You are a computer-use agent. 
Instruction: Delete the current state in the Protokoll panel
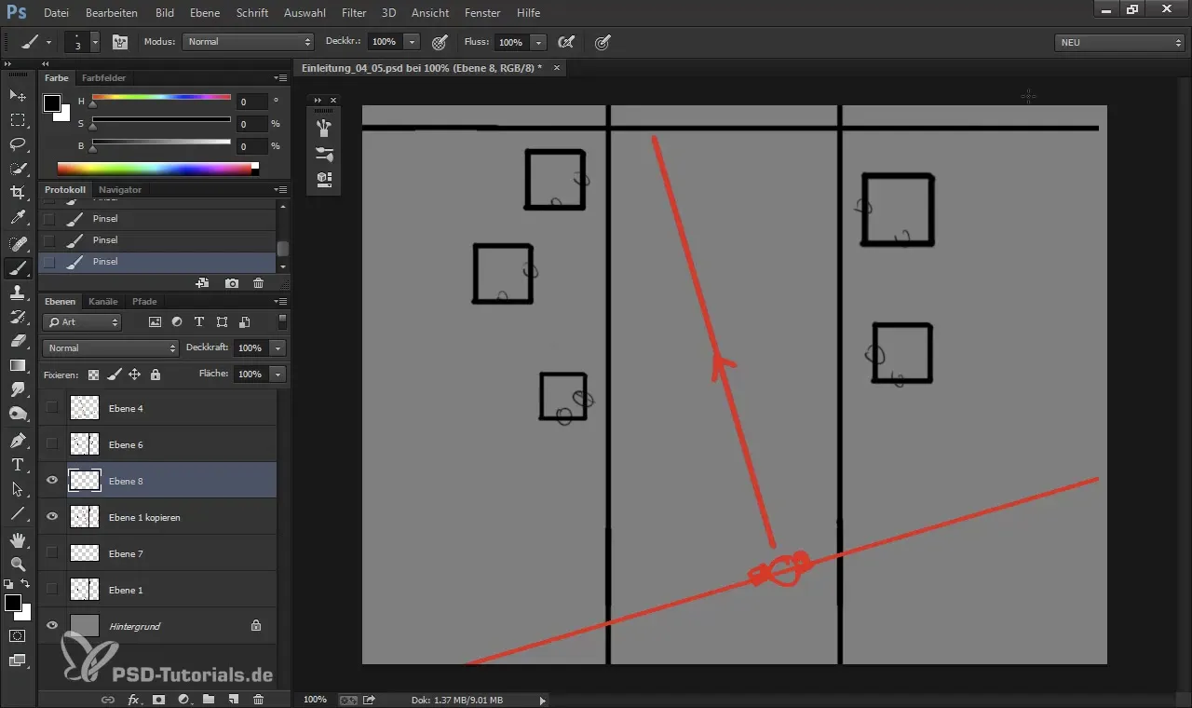click(259, 282)
